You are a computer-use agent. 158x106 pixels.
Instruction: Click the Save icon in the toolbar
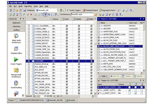(x=25, y=10)
